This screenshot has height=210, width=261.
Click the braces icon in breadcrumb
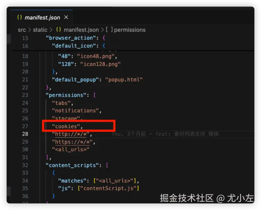pyautogui.click(x=59, y=30)
